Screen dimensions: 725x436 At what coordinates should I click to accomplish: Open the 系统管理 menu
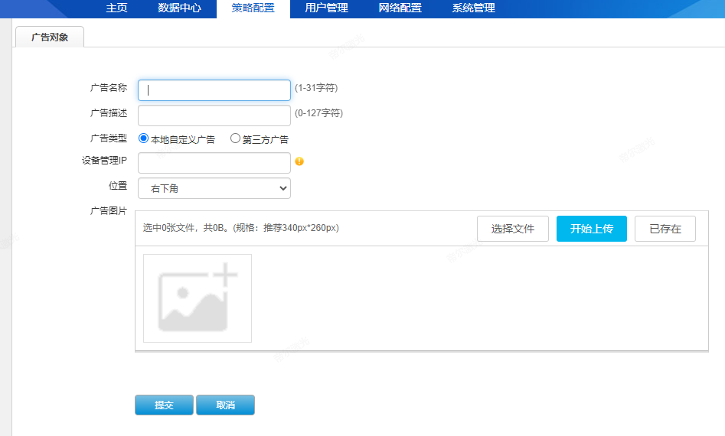473,8
